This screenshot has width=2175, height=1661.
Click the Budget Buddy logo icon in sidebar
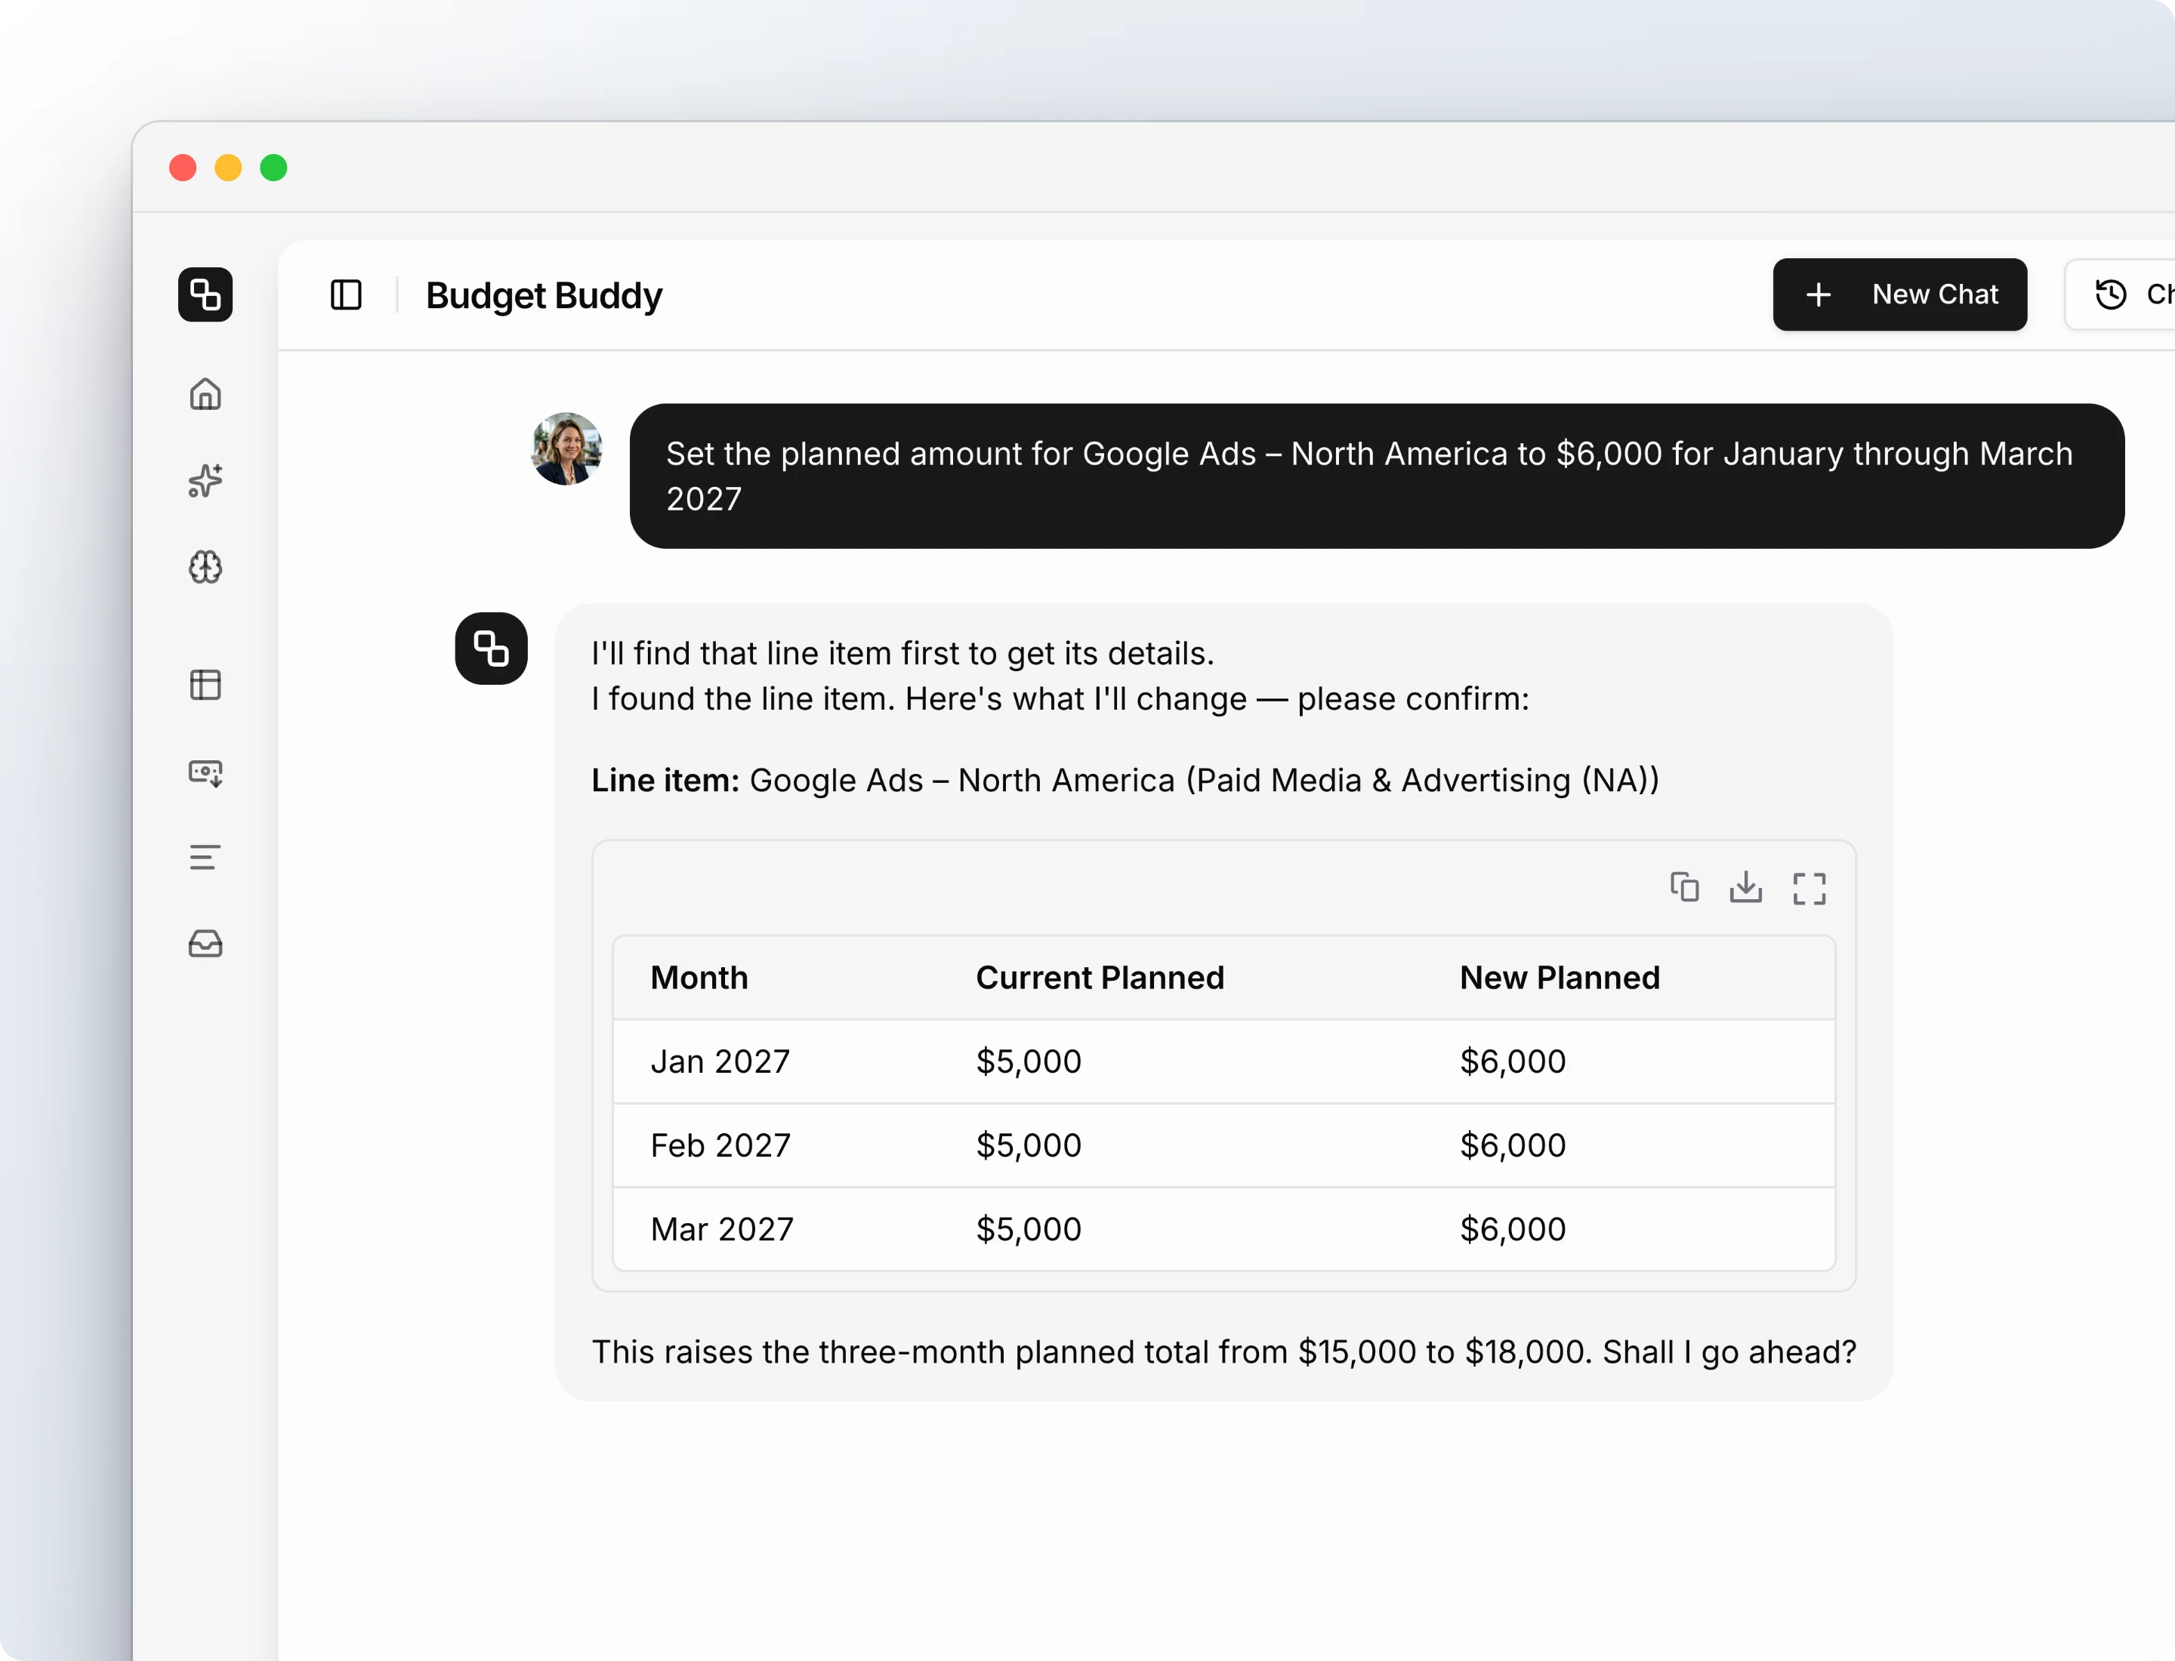(205, 294)
